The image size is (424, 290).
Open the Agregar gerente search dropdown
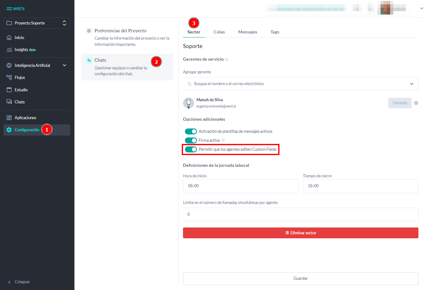(x=300, y=84)
